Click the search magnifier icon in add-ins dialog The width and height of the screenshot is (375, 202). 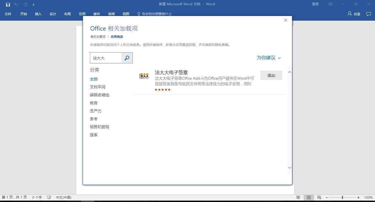(127, 58)
